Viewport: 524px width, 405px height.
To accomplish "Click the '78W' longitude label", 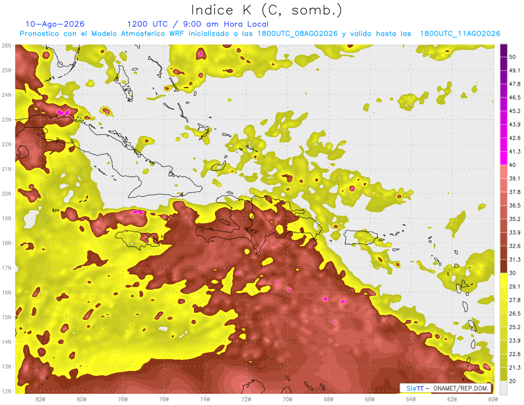I will click(123, 399).
